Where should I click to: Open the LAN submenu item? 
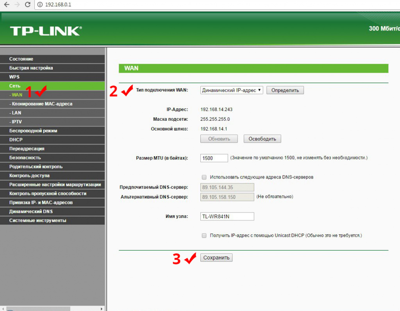click(52, 113)
